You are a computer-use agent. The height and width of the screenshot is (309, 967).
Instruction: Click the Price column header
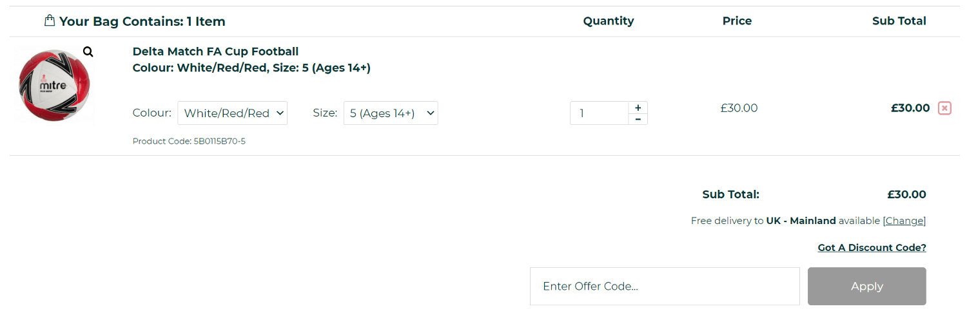click(x=737, y=21)
